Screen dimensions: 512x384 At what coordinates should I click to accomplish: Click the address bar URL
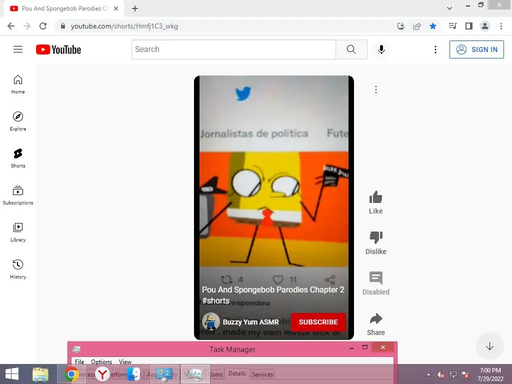124,26
